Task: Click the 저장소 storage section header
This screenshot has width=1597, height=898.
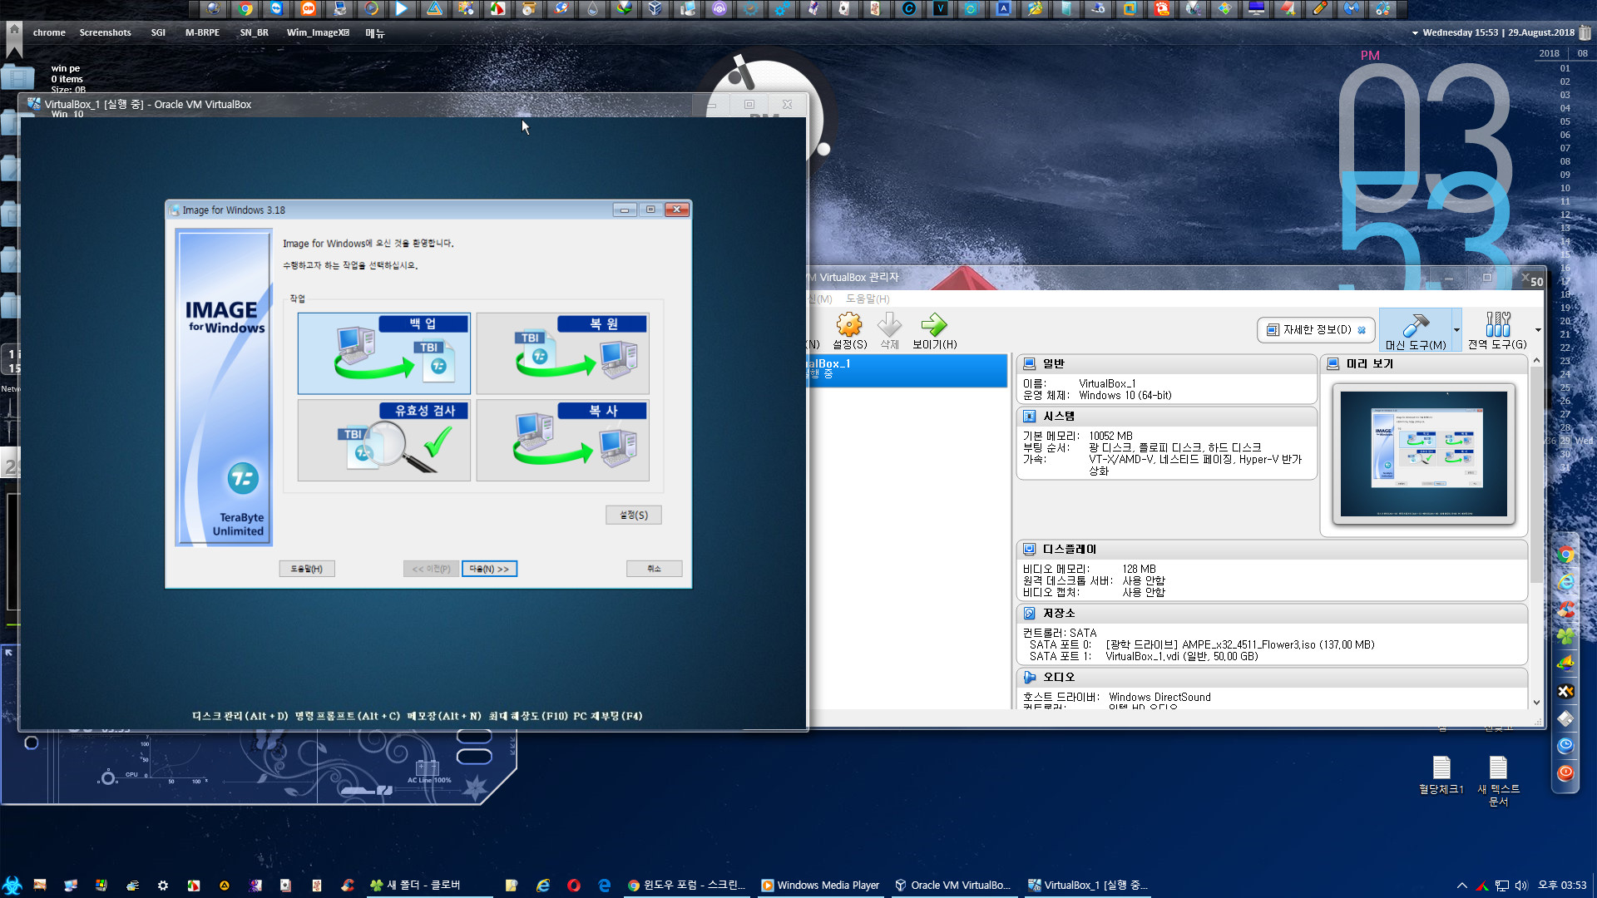Action: (x=1272, y=613)
